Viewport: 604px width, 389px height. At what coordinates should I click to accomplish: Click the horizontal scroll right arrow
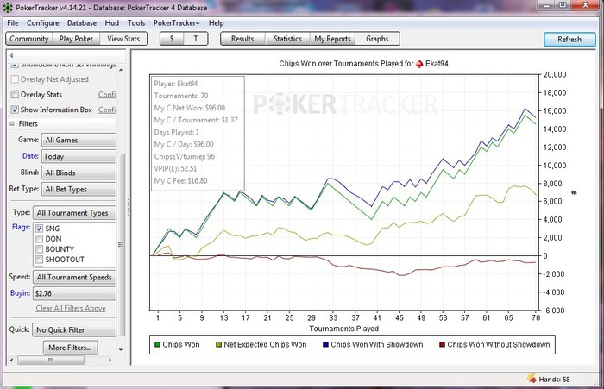[110, 360]
